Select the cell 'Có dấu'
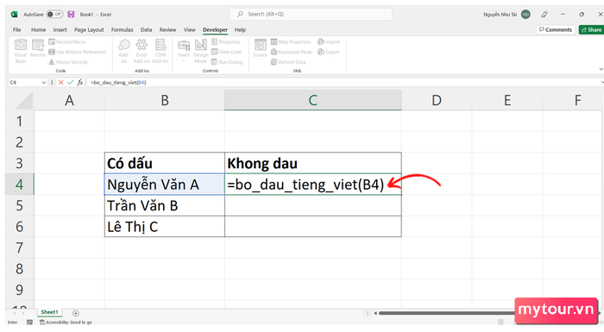The image size is (604, 332). 165,163
